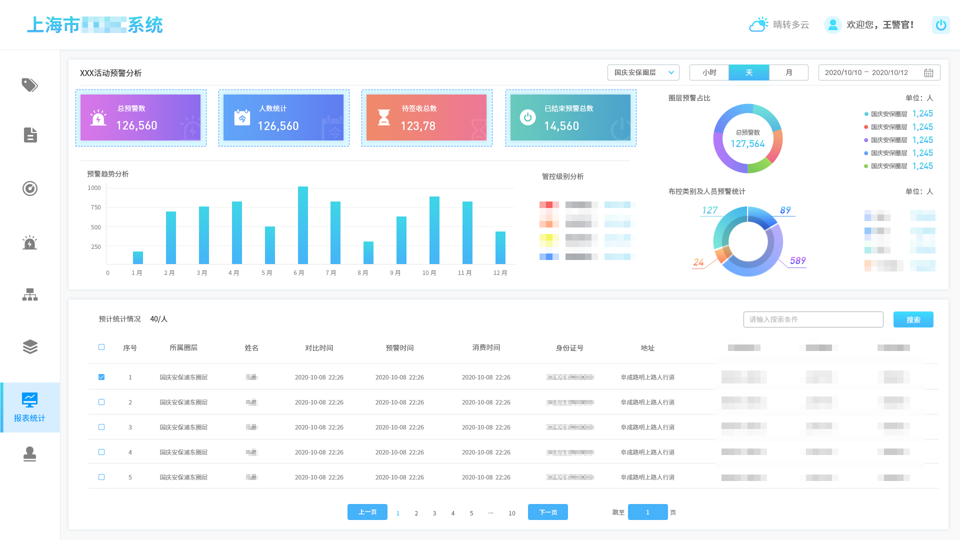Sort by 预警时间 column header
The width and height of the screenshot is (960, 540).
(x=399, y=348)
